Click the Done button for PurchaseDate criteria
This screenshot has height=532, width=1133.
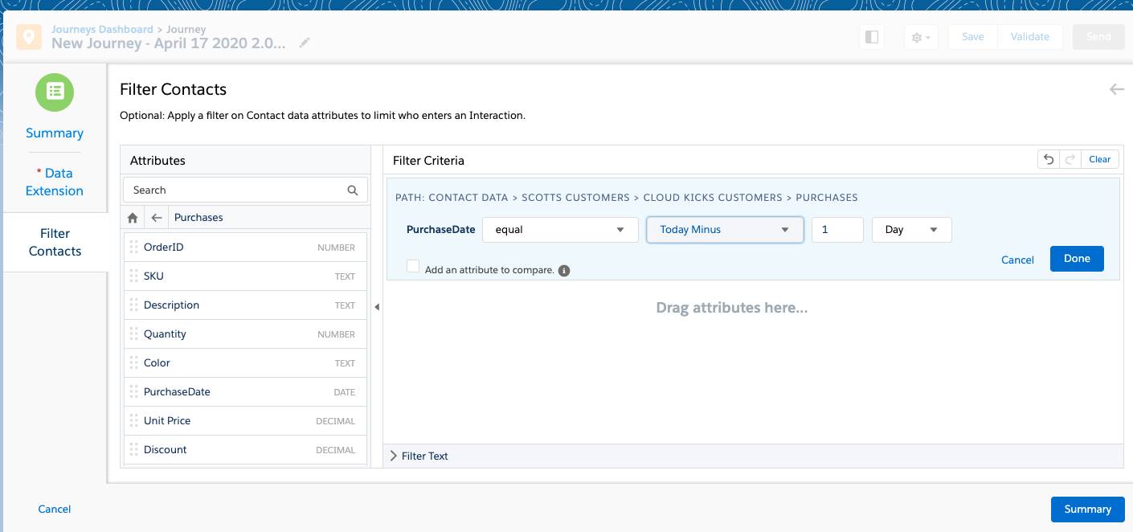pyautogui.click(x=1077, y=259)
